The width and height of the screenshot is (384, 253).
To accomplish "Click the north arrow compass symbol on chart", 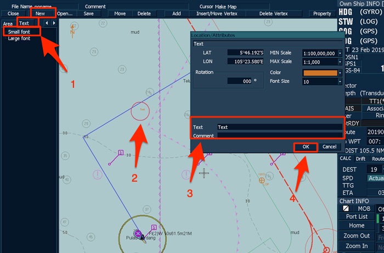I will [x=71, y=29].
